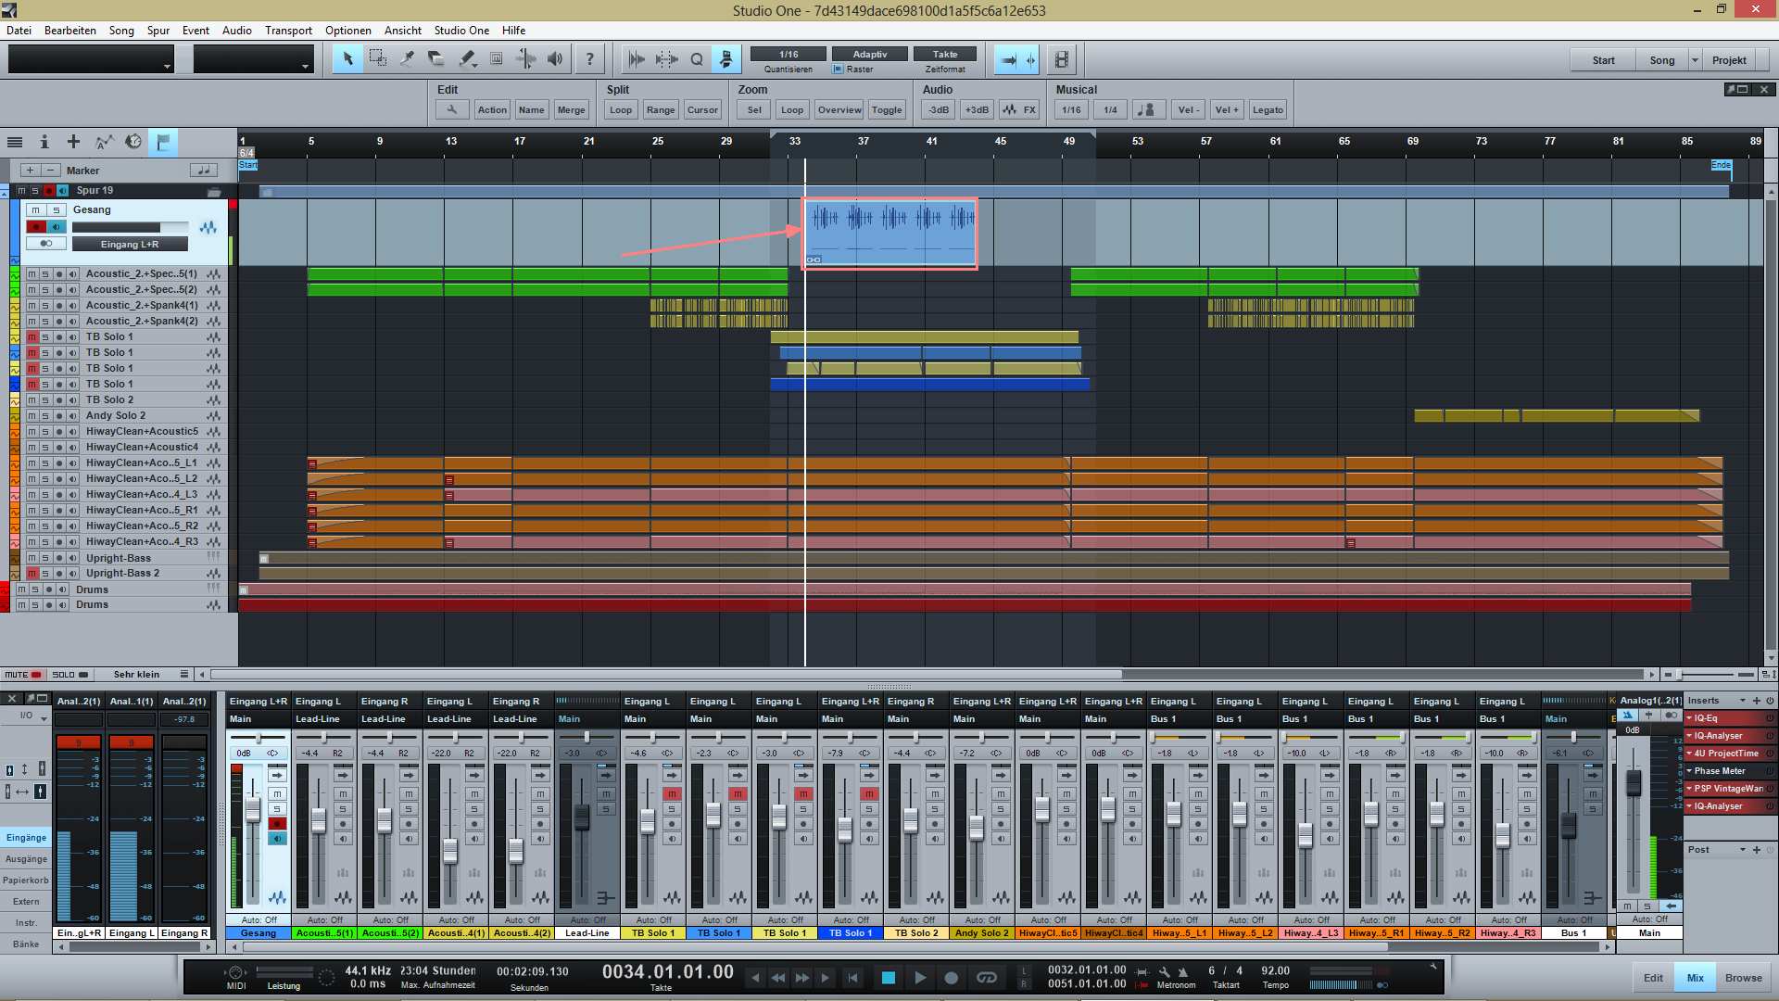Start playback with the play button
This screenshot has height=1001, width=1779.
click(919, 978)
